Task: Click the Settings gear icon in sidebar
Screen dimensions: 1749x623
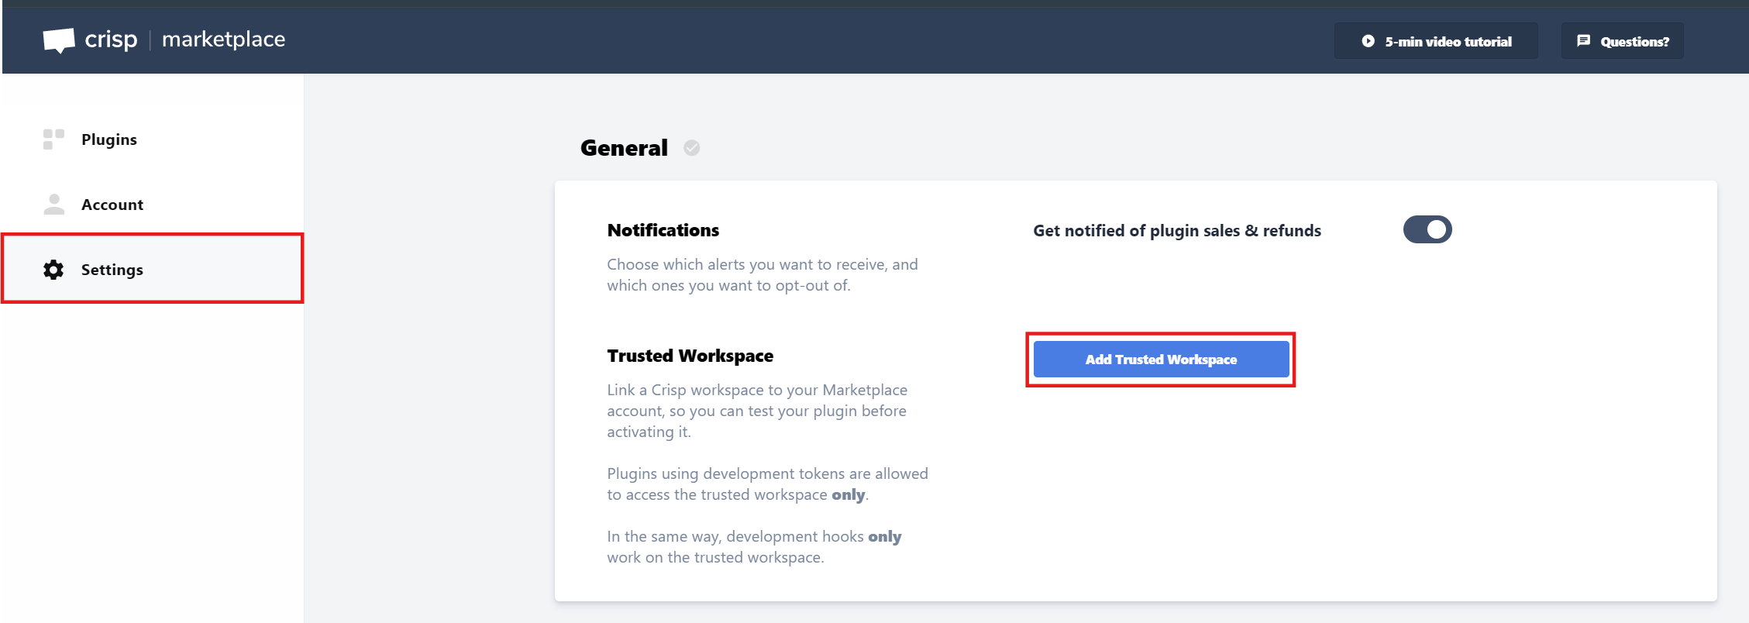Action: click(53, 270)
